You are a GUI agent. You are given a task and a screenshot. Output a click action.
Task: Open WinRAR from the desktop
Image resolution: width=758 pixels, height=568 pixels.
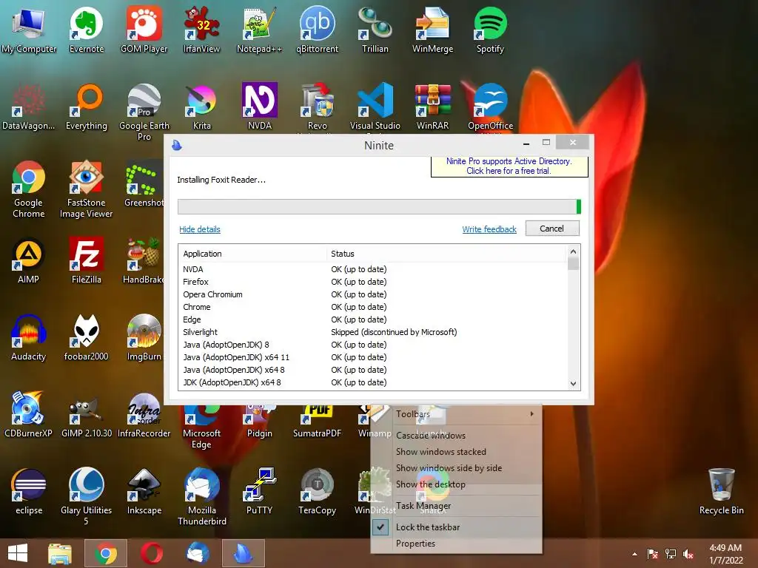pyautogui.click(x=432, y=106)
